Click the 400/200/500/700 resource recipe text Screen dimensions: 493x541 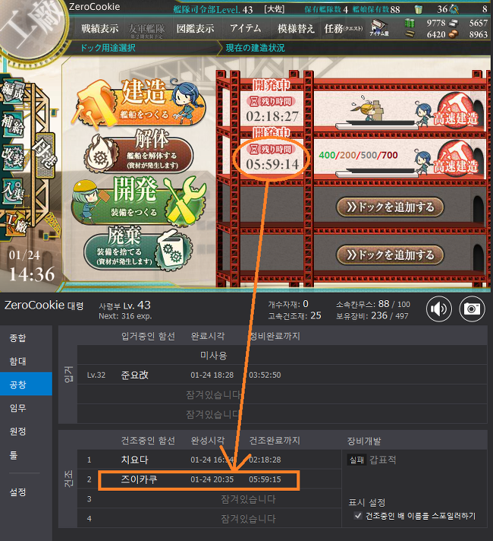[x=358, y=155]
